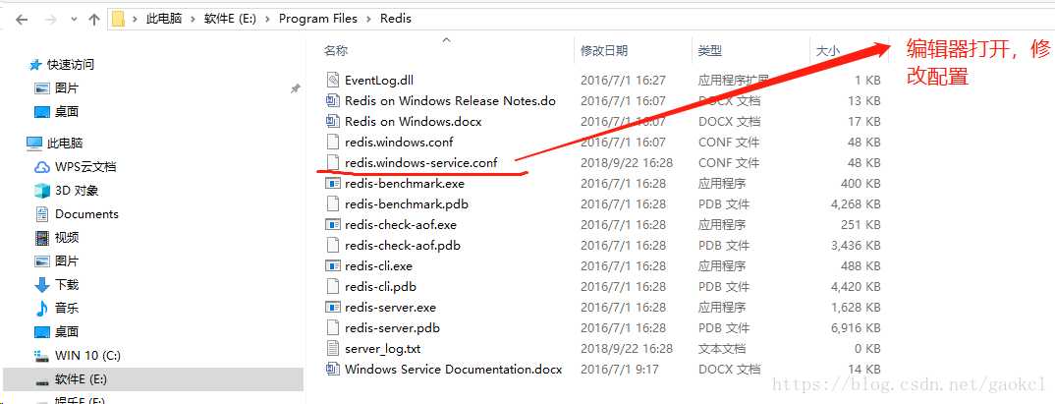Image resolution: width=1055 pixels, height=404 pixels.
Task: Click the Redis breadcrumb segment
Action: (x=396, y=19)
